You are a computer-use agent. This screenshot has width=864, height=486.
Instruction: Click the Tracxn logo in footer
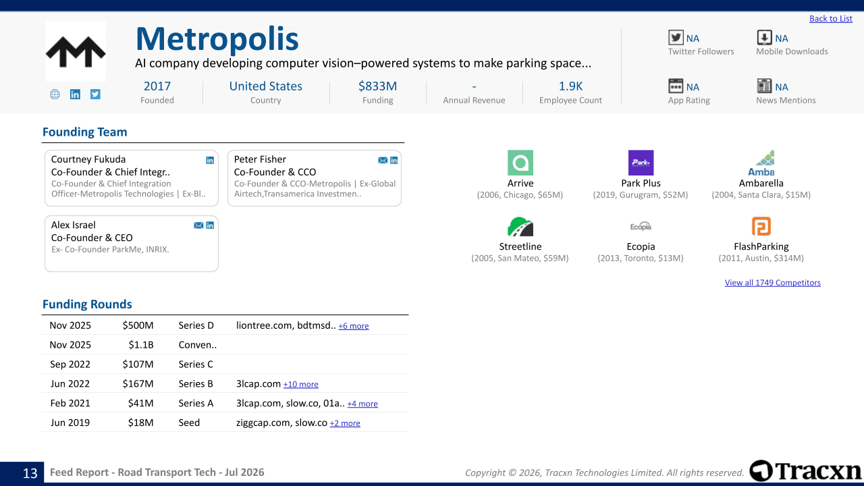[805, 471]
